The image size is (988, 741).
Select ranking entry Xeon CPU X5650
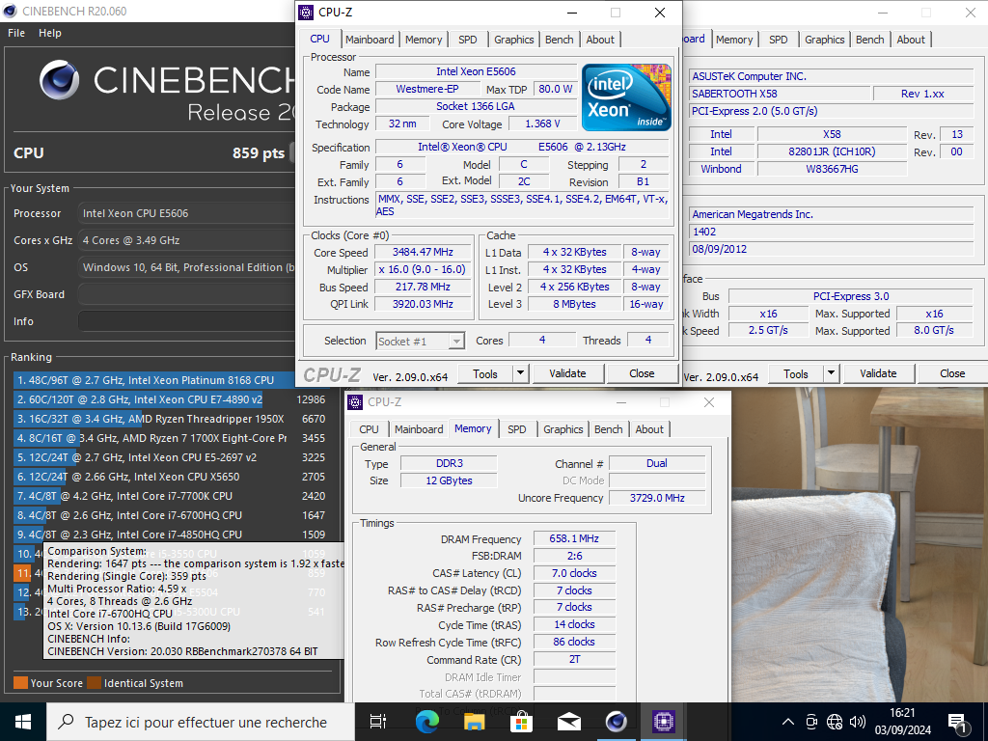[x=170, y=477]
